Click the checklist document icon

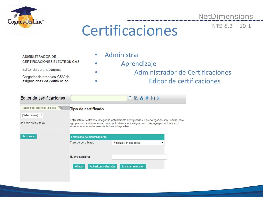(153, 98)
